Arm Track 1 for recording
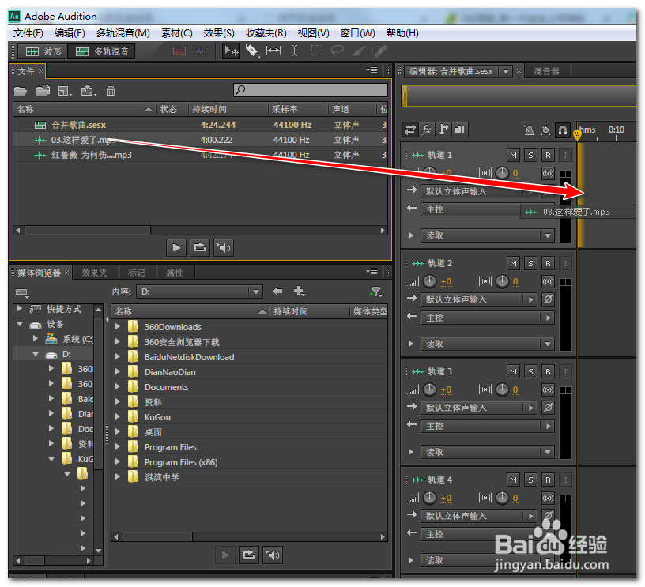 (x=548, y=155)
